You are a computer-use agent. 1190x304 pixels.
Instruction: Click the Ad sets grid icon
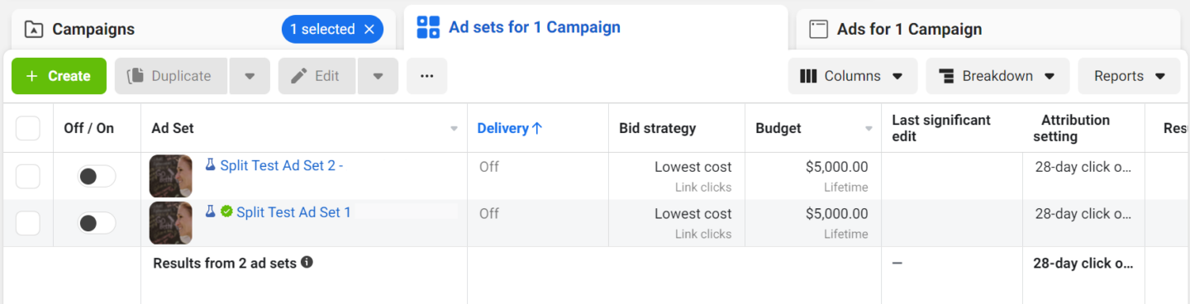tap(428, 27)
